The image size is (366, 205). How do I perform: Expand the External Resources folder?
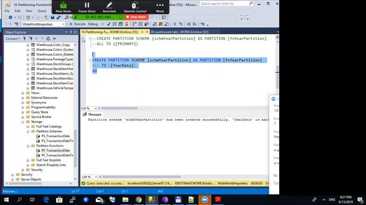[x=23, y=98]
